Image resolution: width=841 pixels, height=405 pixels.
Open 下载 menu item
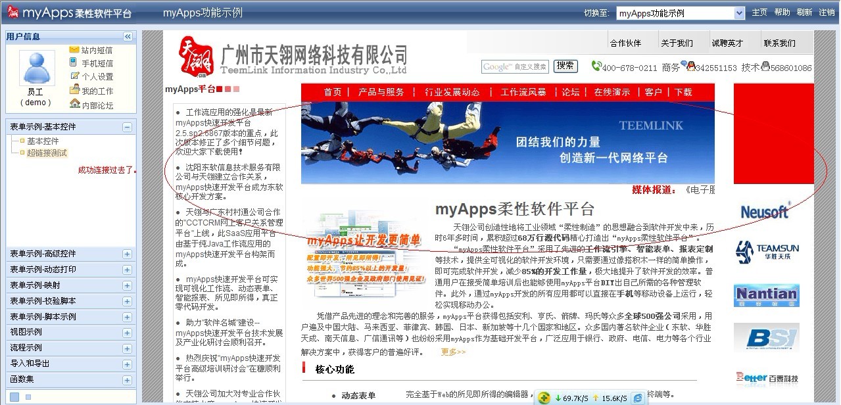(683, 93)
